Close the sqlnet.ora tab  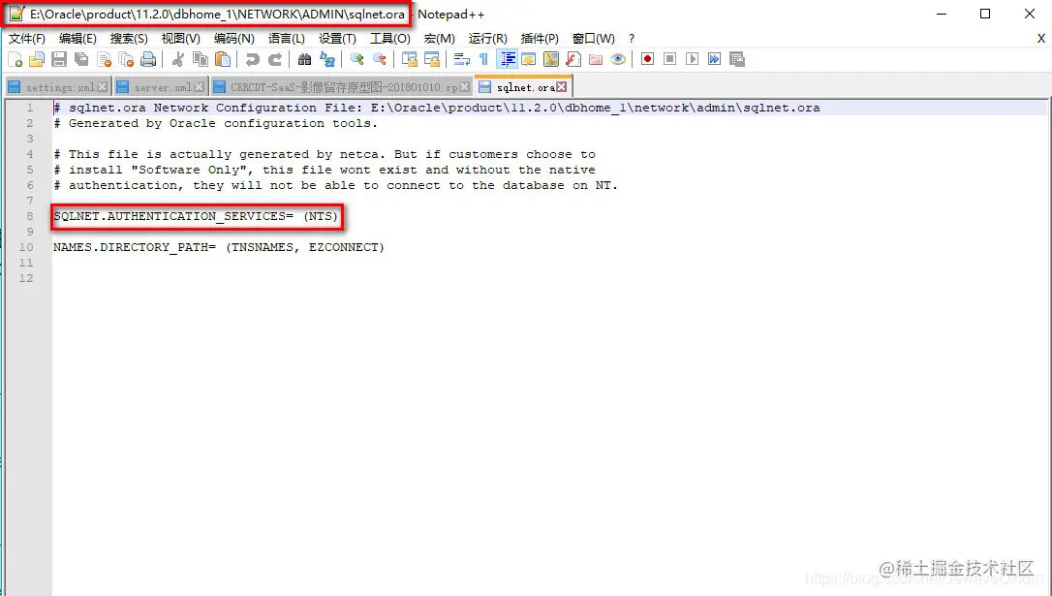tap(562, 86)
